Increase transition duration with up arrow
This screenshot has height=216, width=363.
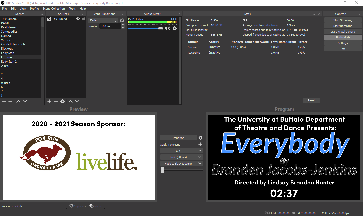click(x=123, y=25)
